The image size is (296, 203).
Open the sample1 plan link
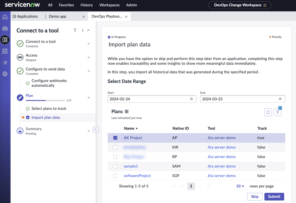click(131, 166)
